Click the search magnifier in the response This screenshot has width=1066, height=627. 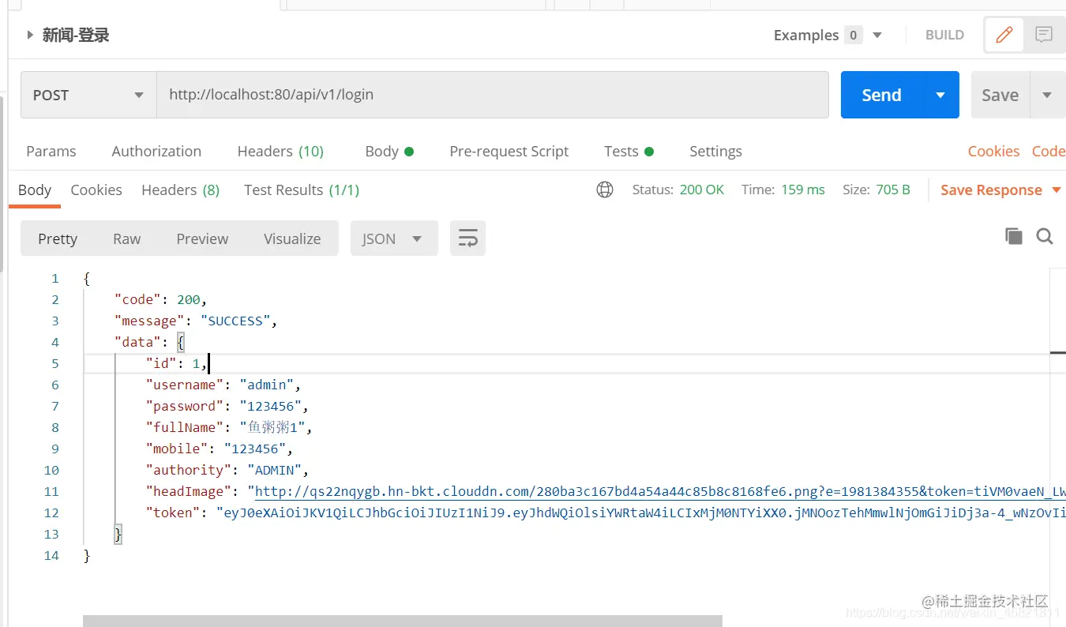point(1045,236)
